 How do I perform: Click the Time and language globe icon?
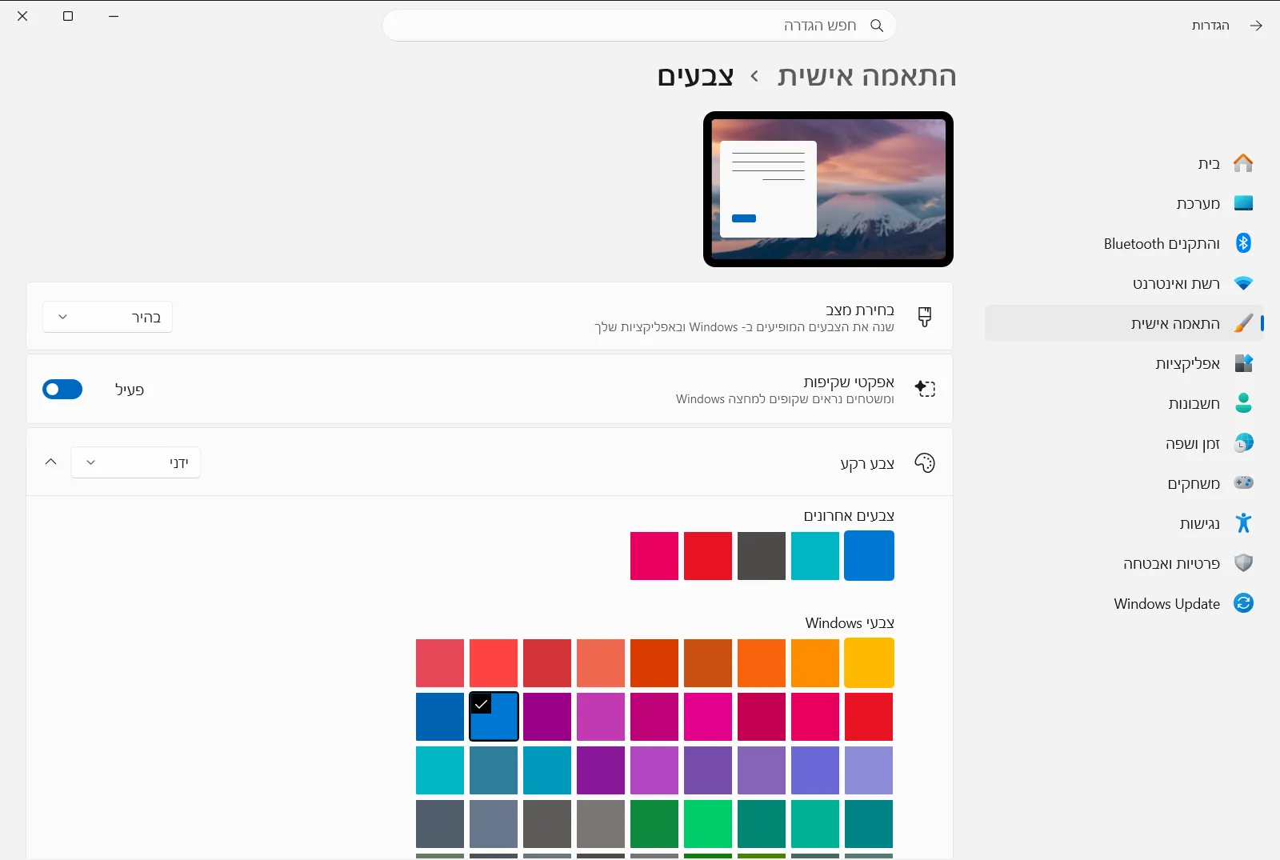1243,443
